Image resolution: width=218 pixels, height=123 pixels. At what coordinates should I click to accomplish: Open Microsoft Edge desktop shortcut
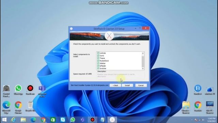point(6,108)
